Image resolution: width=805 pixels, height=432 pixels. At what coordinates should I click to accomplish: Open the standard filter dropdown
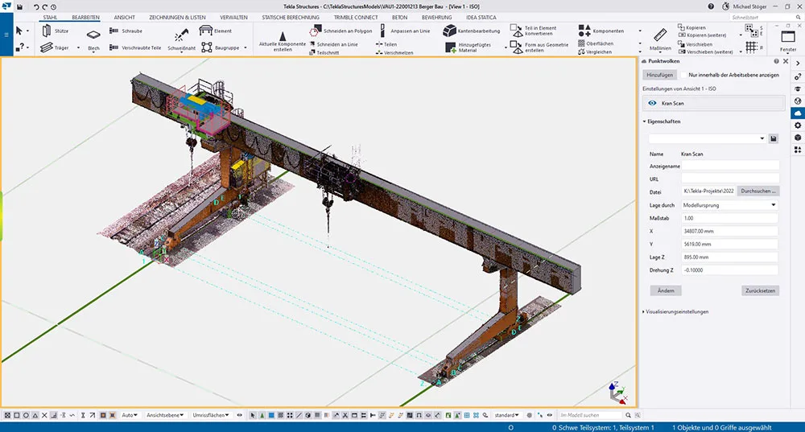pyautogui.click(x=506, y=415)
